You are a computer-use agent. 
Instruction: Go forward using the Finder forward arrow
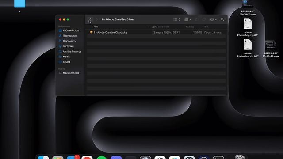(x=97, y=19)
